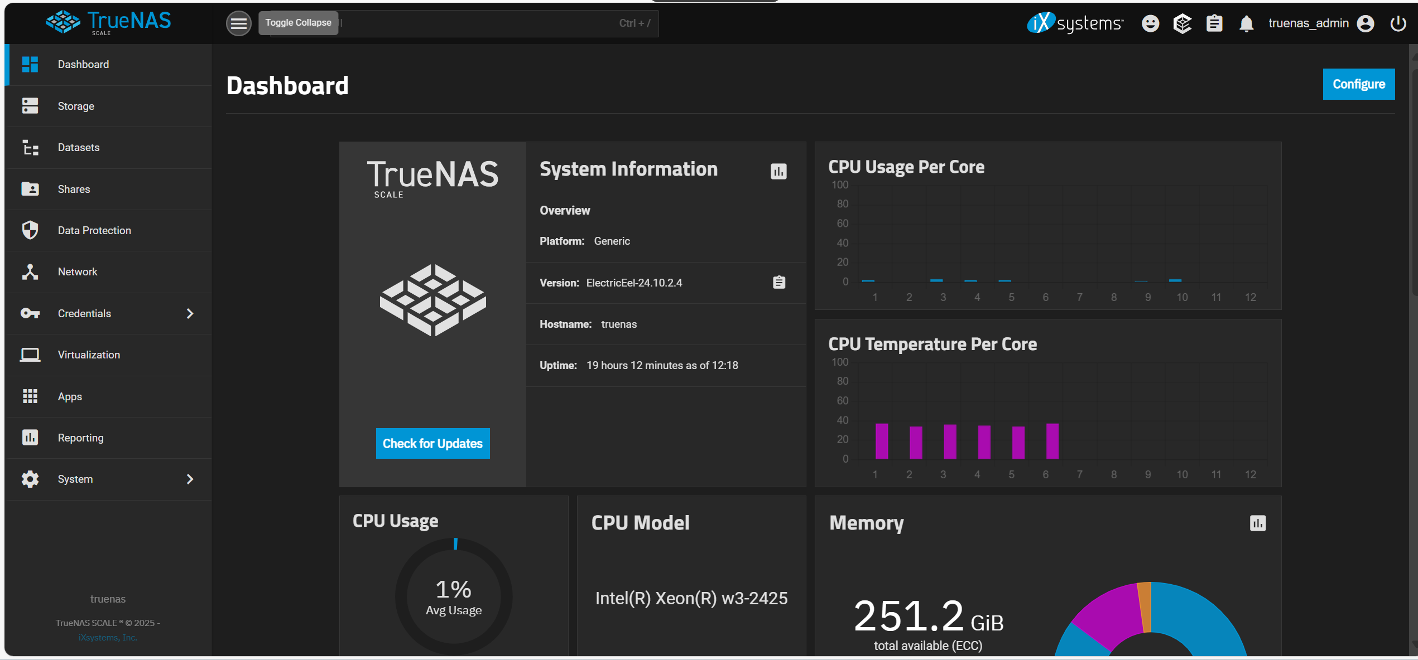Image resolution: width=1418 pixels, height=660 pixels.
Task: Open Memory reports chart icon
Action: coord(1257,523)
